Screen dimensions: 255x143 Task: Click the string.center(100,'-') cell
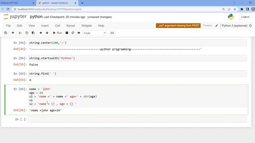point(137,43)
